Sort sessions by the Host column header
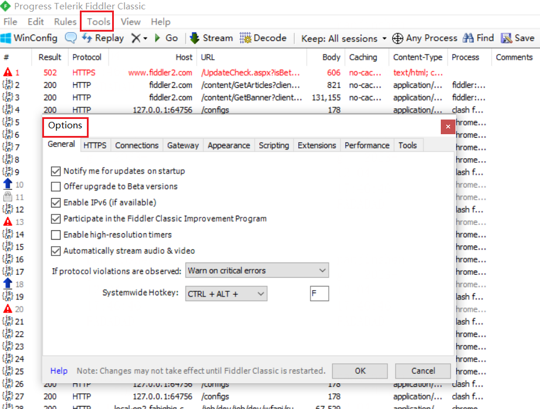The height and width of the screenshot is (409, 540). tap(153, 57)
